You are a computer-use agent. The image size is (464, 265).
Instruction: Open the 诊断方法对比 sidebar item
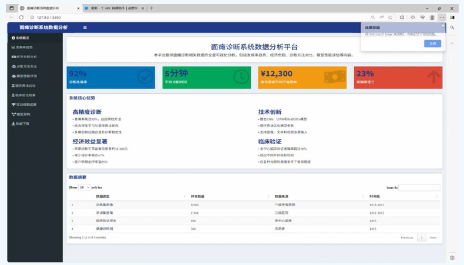[35, 66]
